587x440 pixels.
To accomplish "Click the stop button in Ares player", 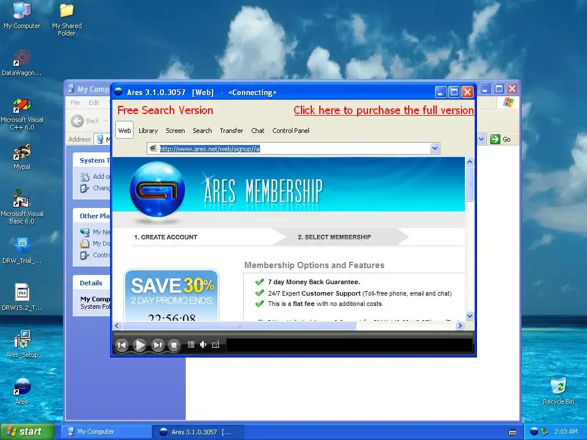I will (x=174, y=345).
